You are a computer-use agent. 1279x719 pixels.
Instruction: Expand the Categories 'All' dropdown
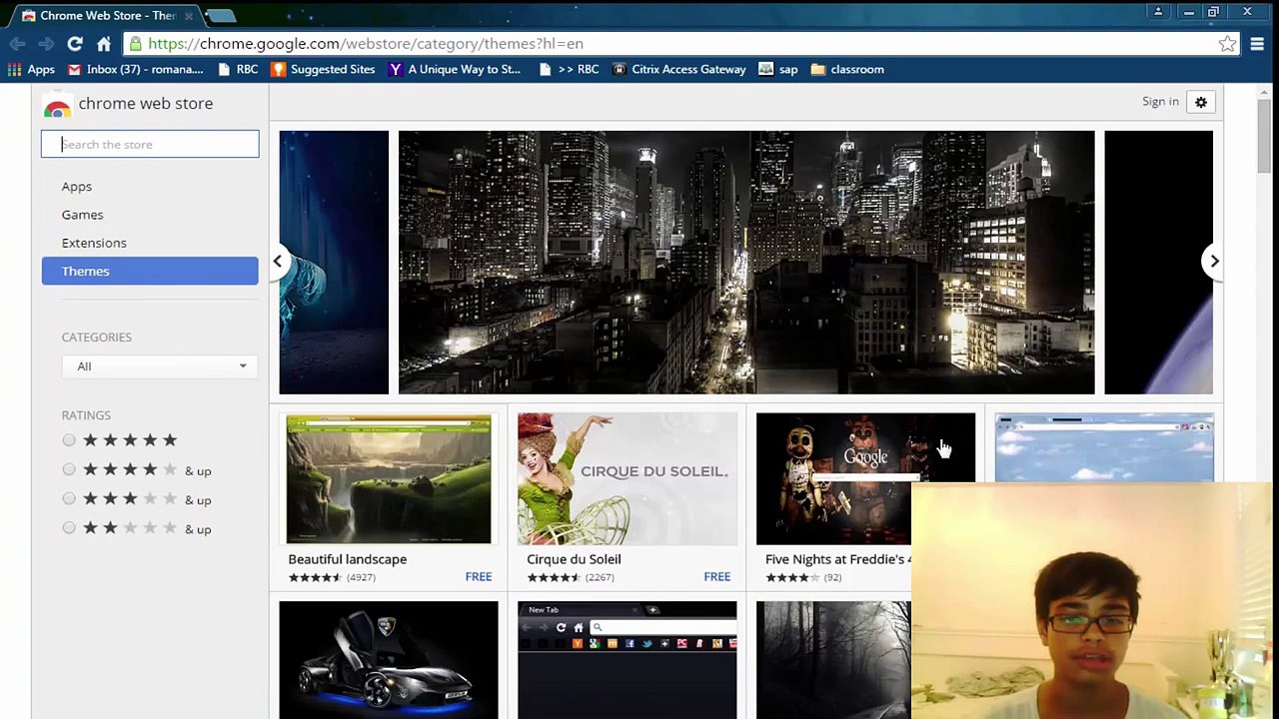point(160,366)
